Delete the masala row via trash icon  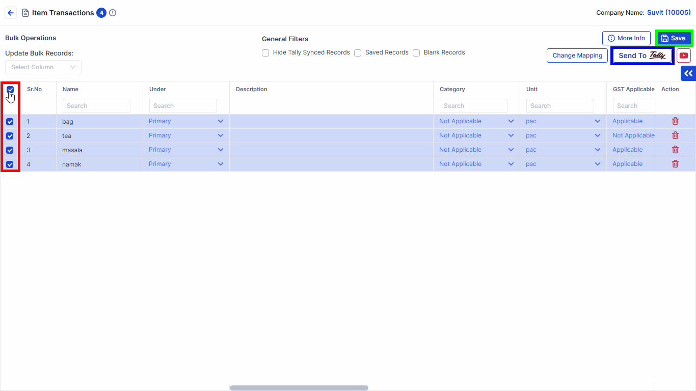coord(675,150)
